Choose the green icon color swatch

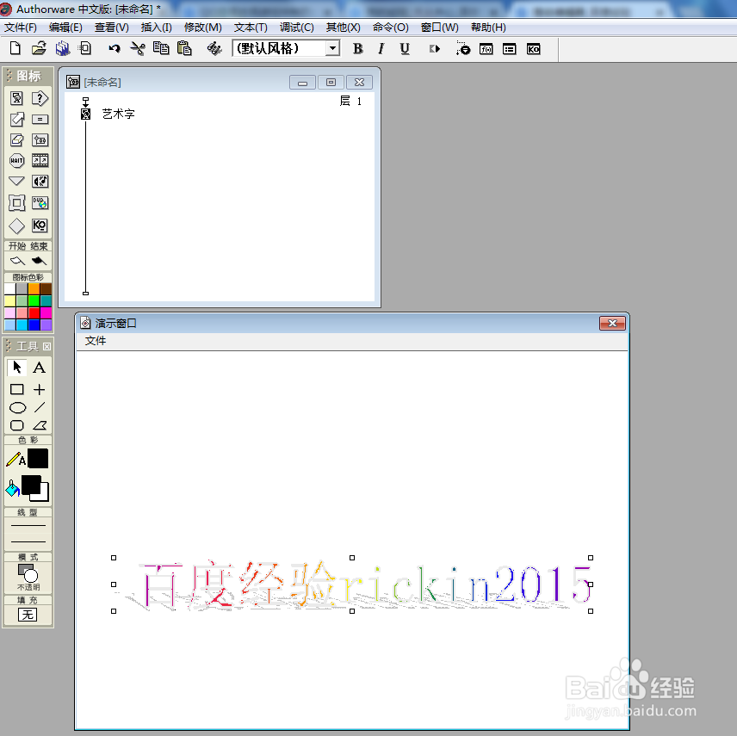(34, 300)
